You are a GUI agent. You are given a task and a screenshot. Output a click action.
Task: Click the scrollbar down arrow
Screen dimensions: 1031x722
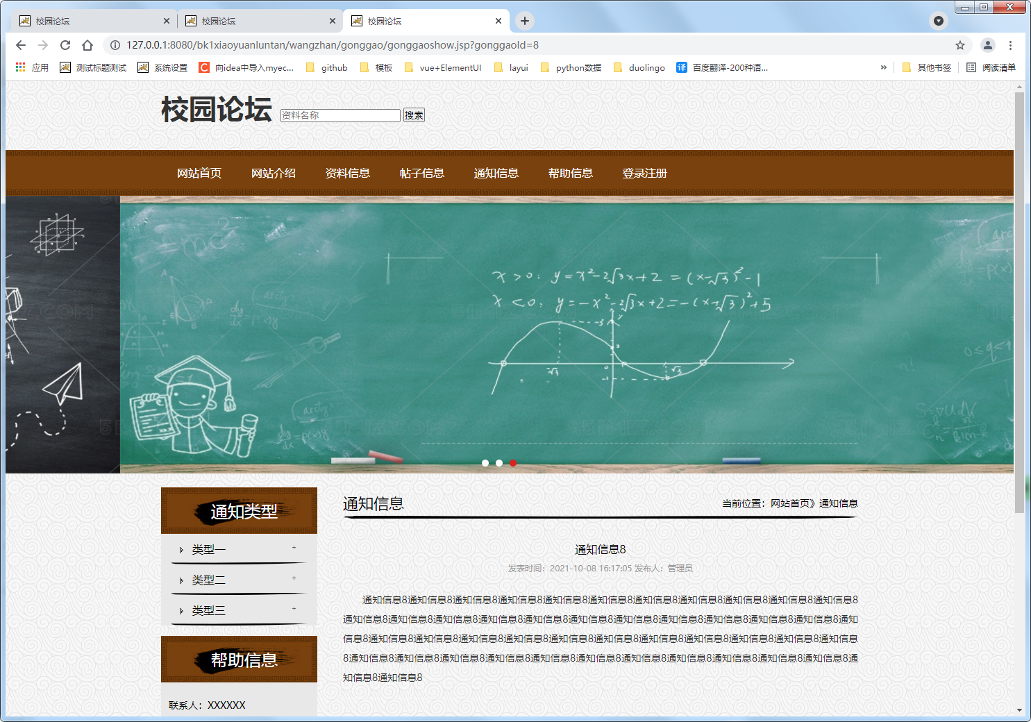click(1019, 710)
